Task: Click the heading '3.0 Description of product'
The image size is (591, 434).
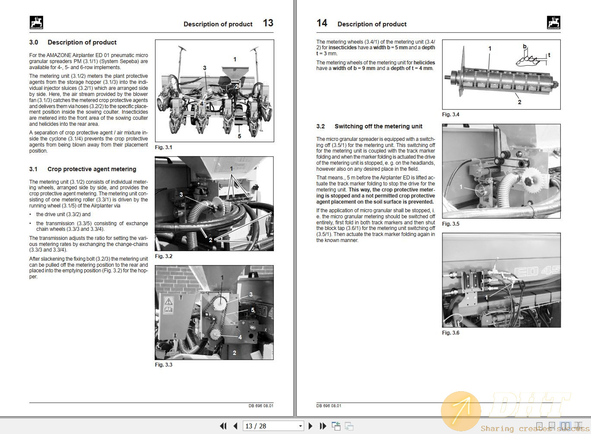Action: tap(73, 42)
